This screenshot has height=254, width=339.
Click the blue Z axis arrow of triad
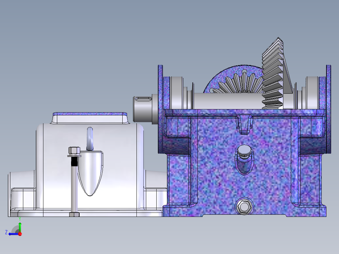(14, 234)
